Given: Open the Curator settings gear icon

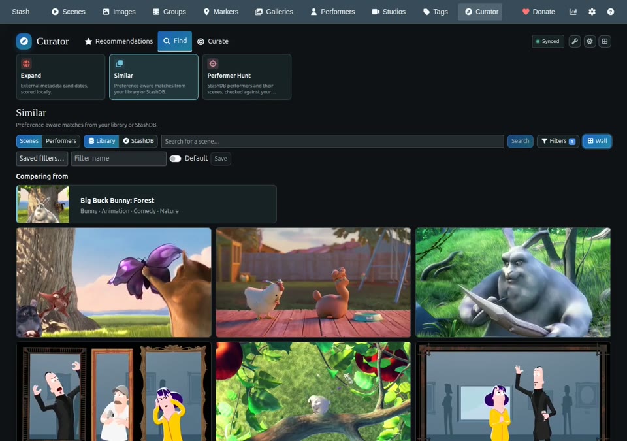Looking at the screenshot, I should [589, 41].
